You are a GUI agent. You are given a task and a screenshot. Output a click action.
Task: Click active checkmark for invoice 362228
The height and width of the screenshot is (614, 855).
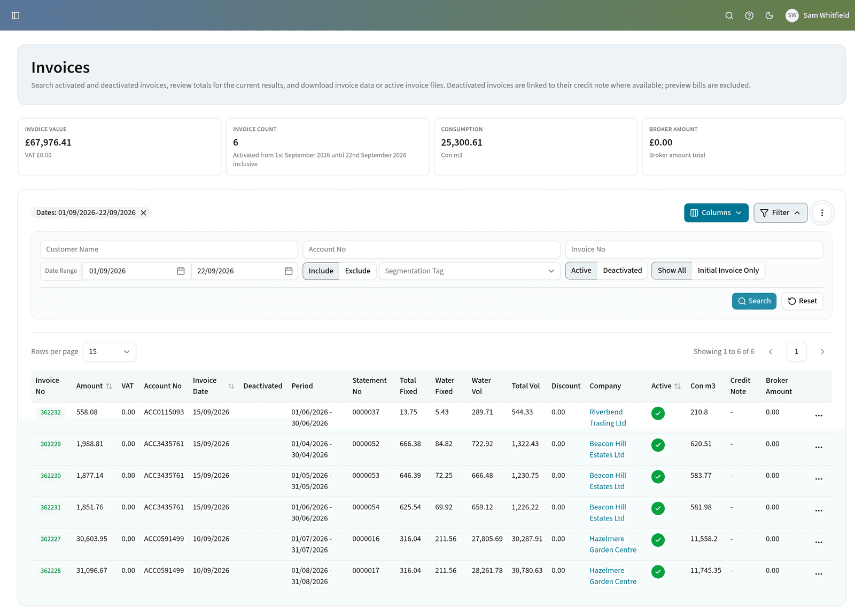658,572
